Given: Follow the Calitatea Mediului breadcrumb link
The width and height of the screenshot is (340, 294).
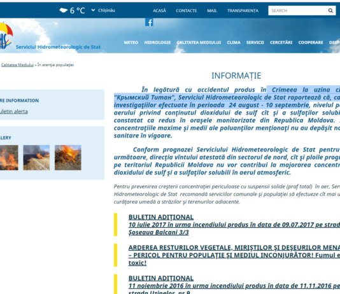Looking at the screenshot, I should tap(17, 65).
